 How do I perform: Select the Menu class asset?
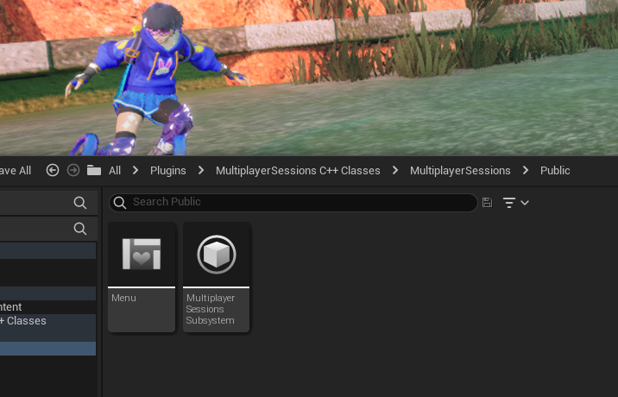point(142,276)
